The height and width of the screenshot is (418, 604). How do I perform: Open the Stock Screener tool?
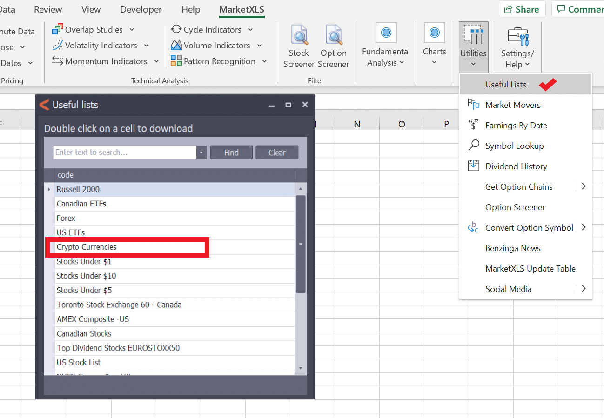click(x=299, y=46)
